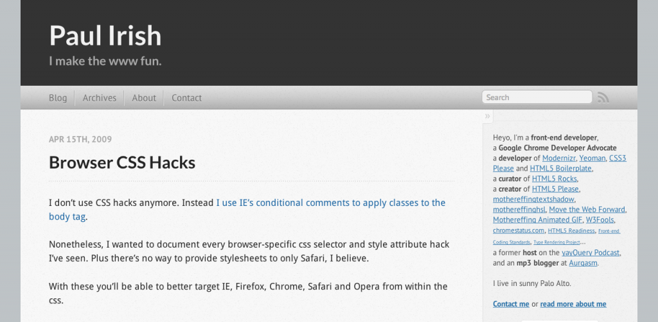This screenshot has height=322, width=658.
Task: Open the W3Fools link
Action: (x=600, y=220)
